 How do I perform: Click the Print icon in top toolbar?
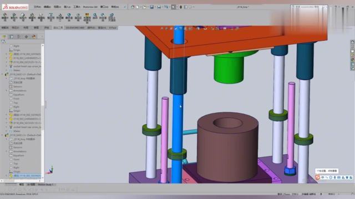click(x=159, y=7)
